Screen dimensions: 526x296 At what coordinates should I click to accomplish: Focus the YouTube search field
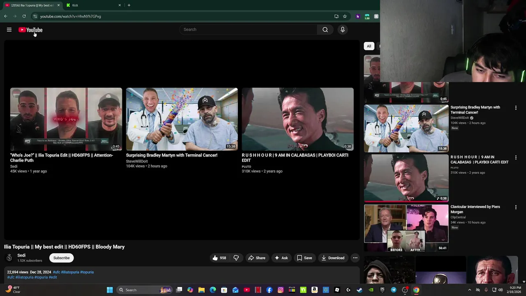coord(248,30)
